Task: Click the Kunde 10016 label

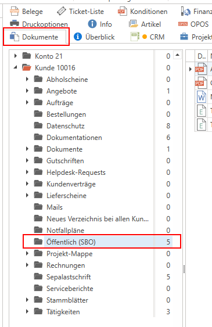Action: [x=55, y=68]
